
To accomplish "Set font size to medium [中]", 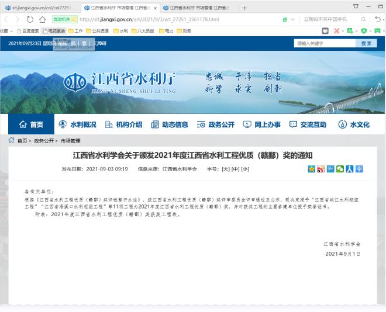I will (x=235, y=169).
